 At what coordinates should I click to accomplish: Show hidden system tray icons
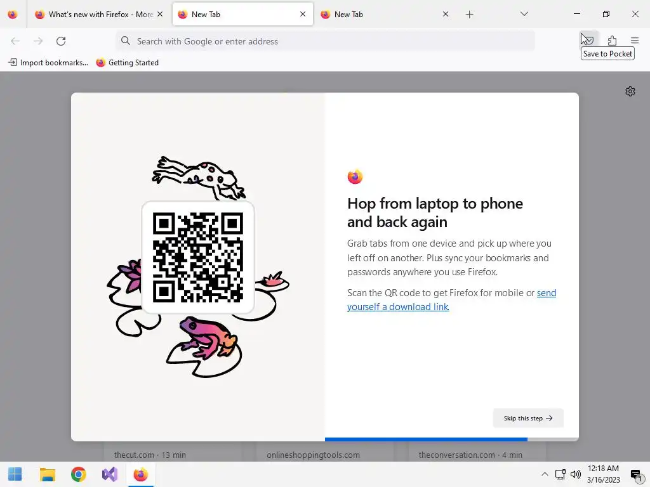[x=545, y=474]
